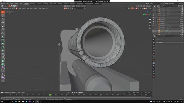
Task: Switch to the UV Editing workspace tab
Action: 45,4
